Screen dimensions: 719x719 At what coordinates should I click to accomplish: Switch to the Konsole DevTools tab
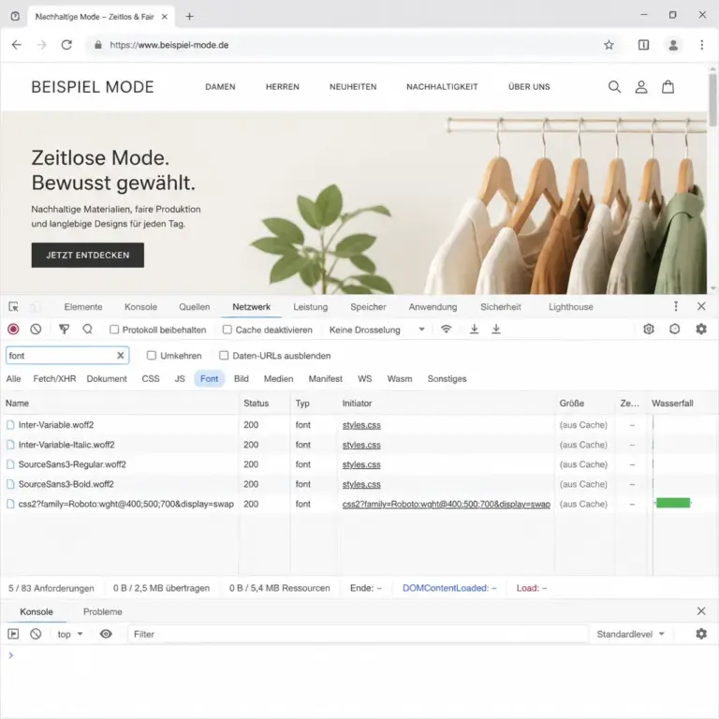point(140,307)
